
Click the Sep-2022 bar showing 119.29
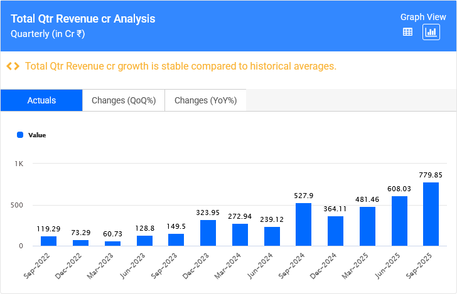pos(48,241)
